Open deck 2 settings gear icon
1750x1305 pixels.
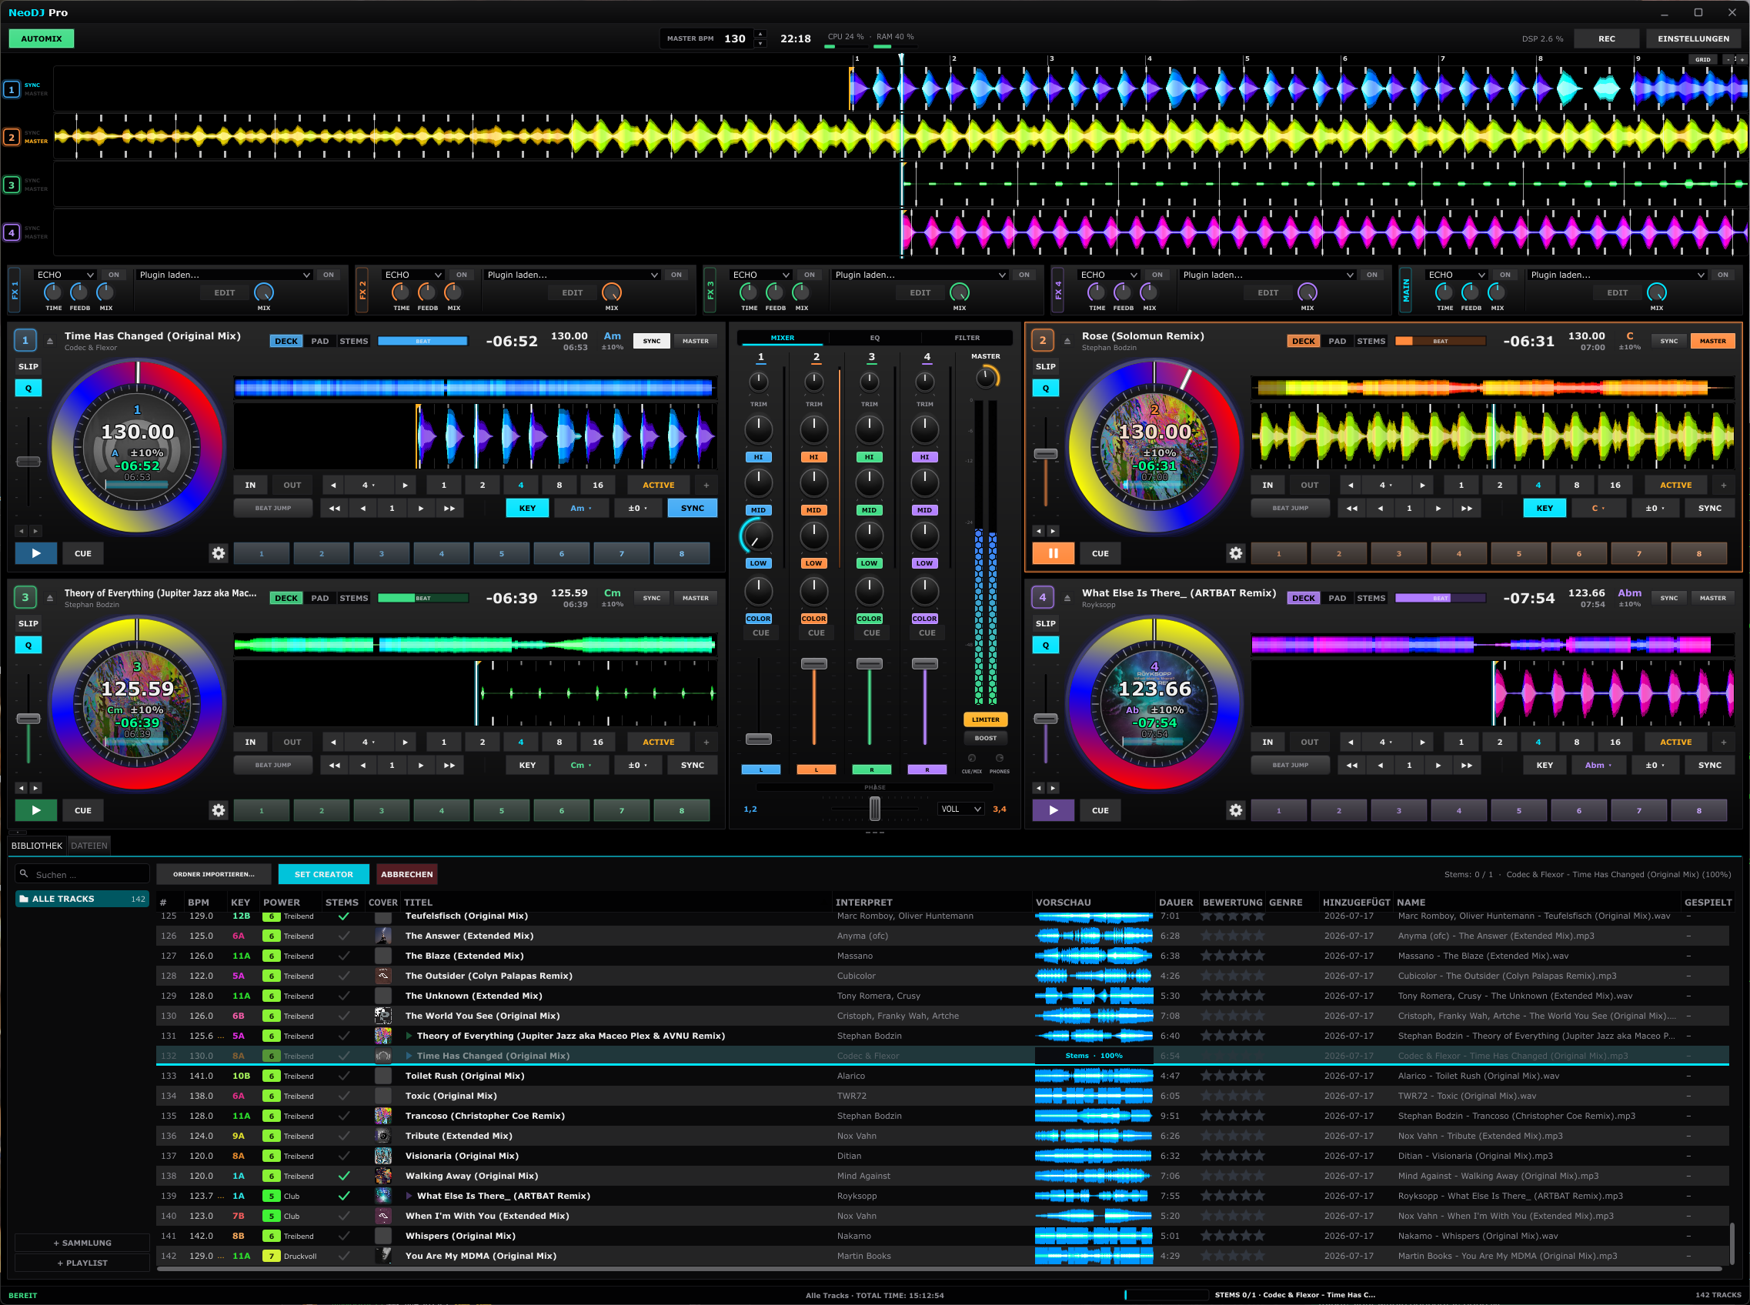coord(1237,554)
